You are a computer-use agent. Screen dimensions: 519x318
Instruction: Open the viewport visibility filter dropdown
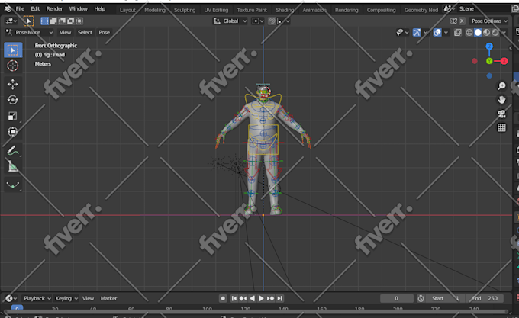point(402,32)
